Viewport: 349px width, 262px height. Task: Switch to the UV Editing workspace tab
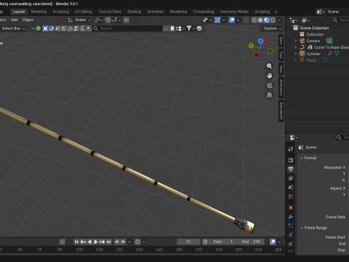tap(84, 12)
